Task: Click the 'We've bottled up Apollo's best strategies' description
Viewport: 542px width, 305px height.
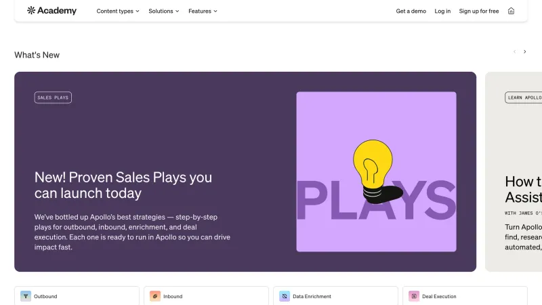Action: 132,232
